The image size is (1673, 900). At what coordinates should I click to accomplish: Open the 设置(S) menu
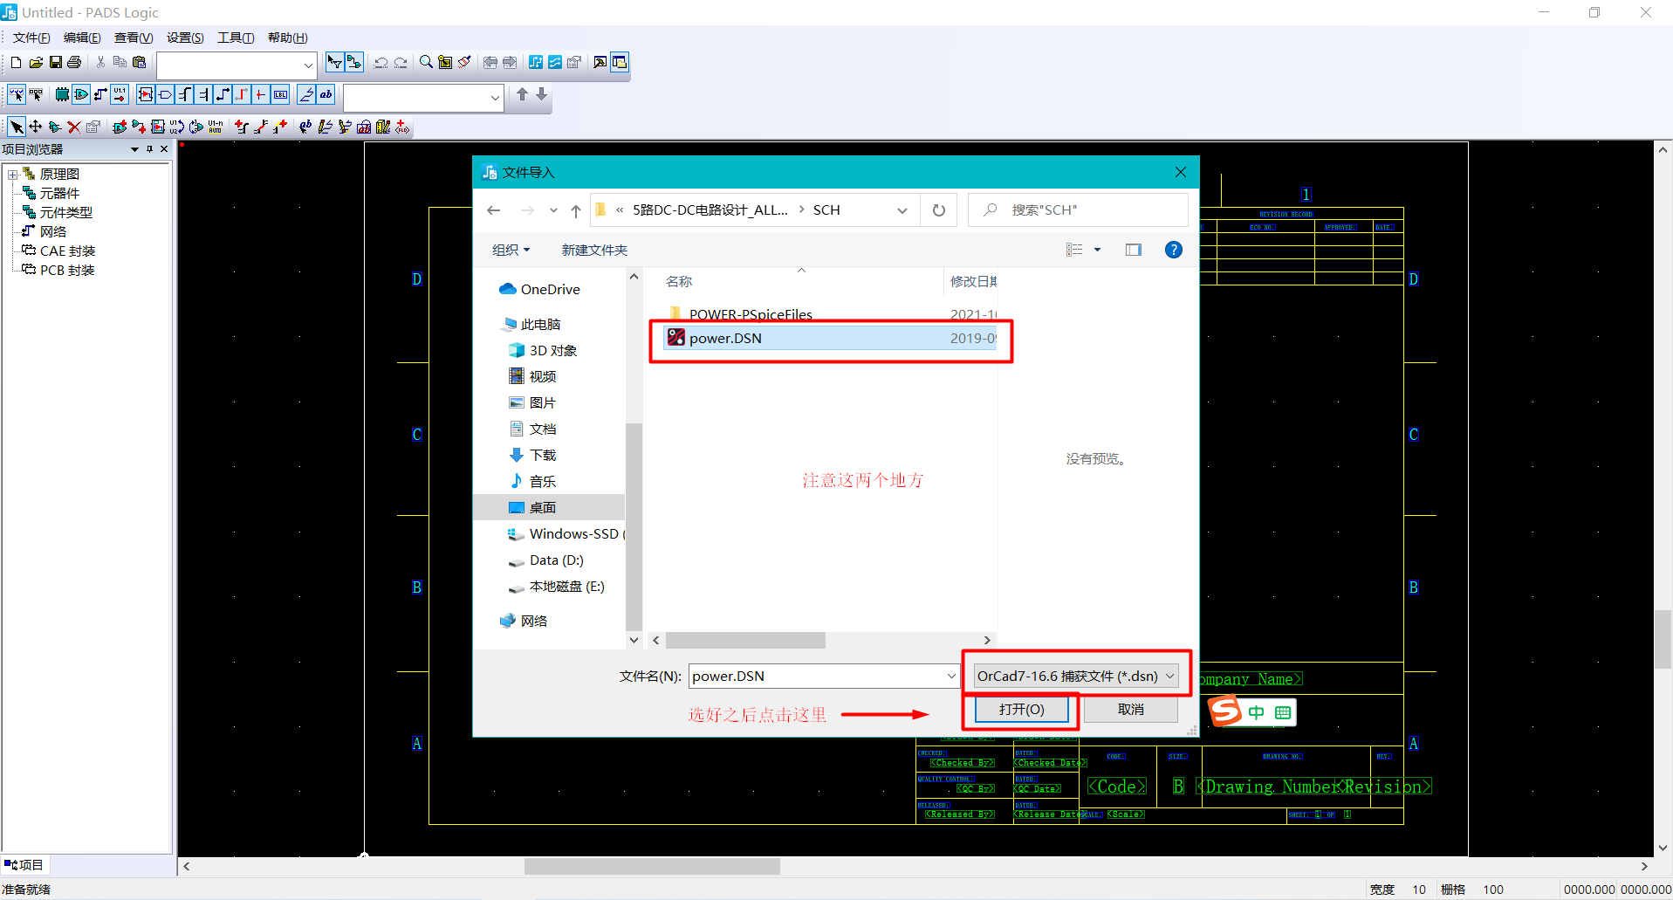point(185,38)
